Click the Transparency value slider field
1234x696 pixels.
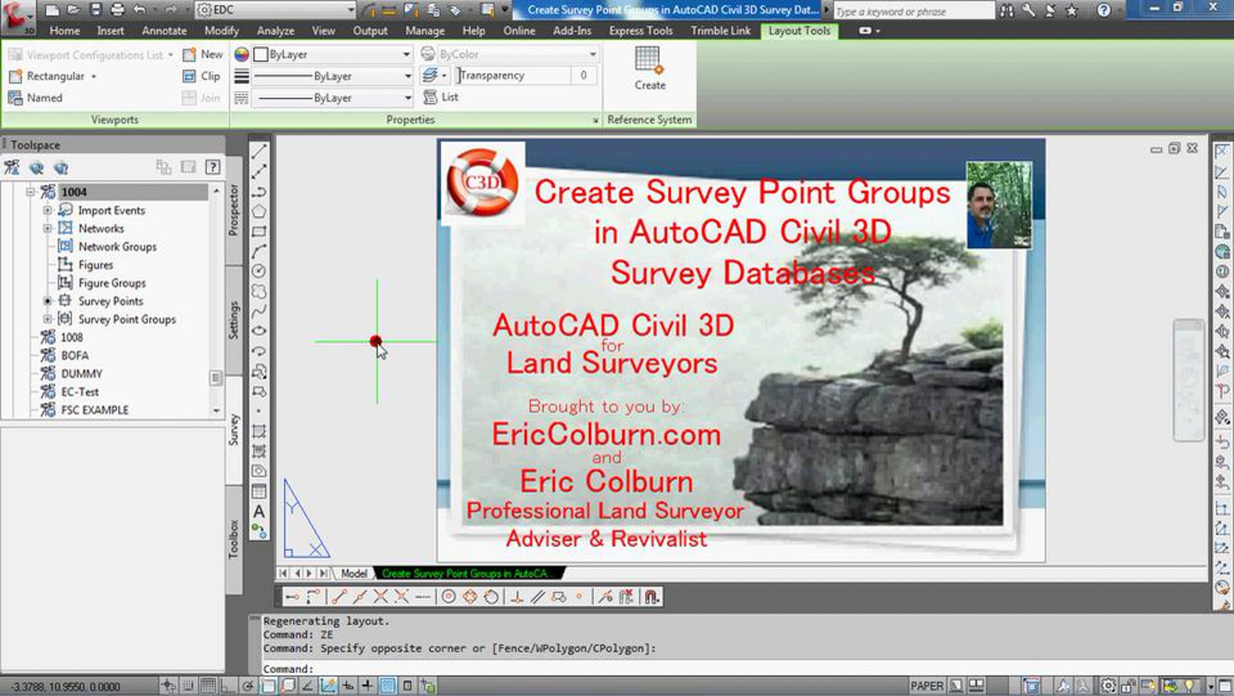tap(514, 76)
